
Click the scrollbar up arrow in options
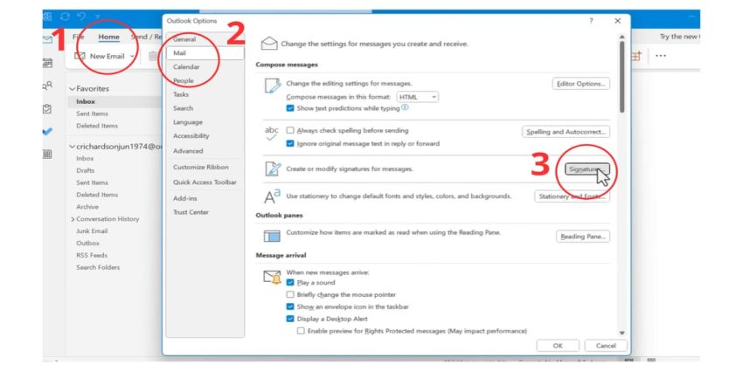coord(621,37)
